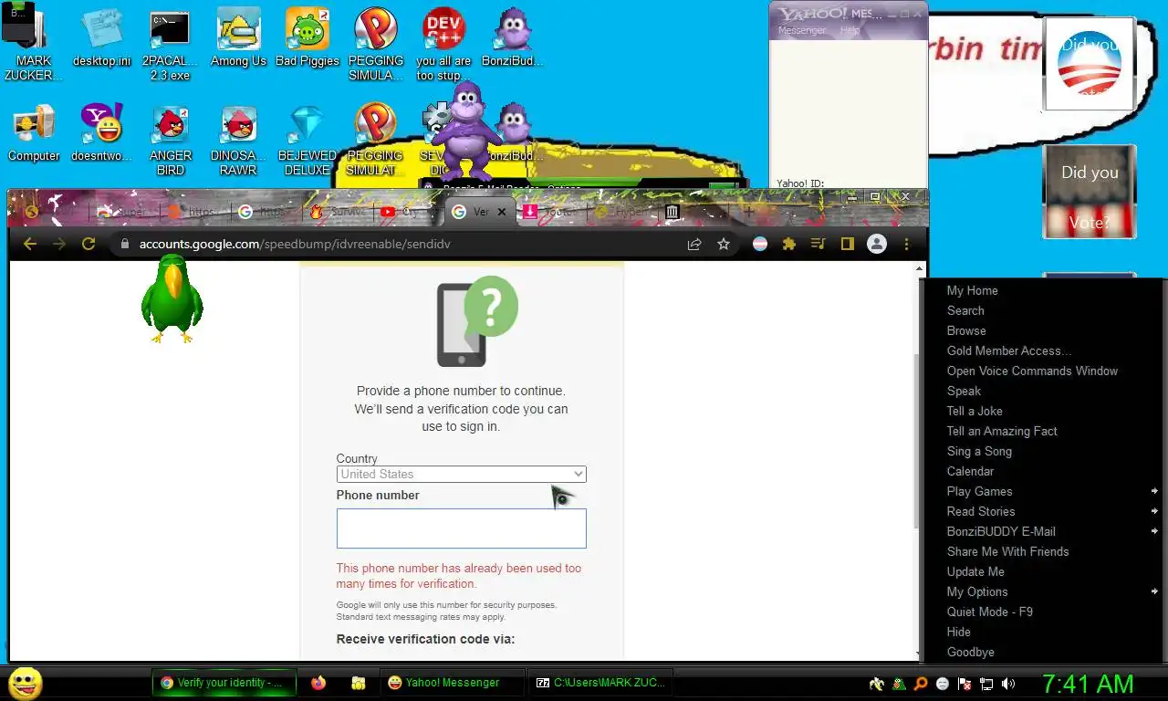Open Messenger menu in Yahoo Messenger window
The height and width of the screenshot is (701, 1168).
click(801, 30)
